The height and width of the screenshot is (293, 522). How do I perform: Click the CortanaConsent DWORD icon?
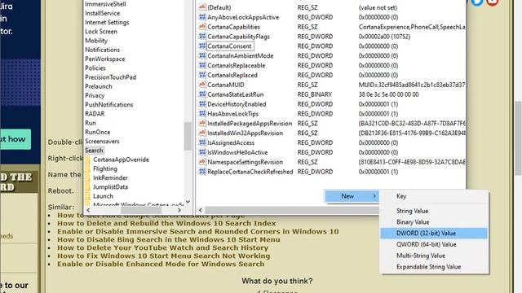click(x=202, y=46)
